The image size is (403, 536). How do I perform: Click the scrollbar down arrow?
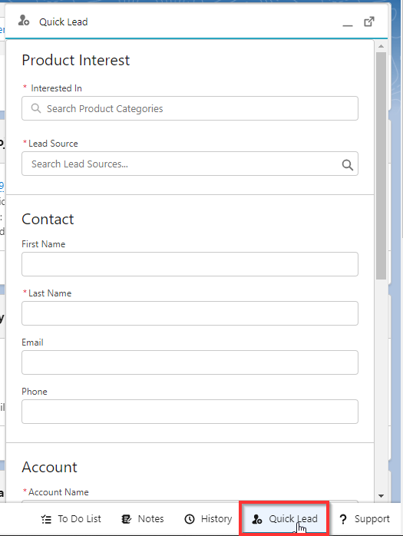click(382, 495)
